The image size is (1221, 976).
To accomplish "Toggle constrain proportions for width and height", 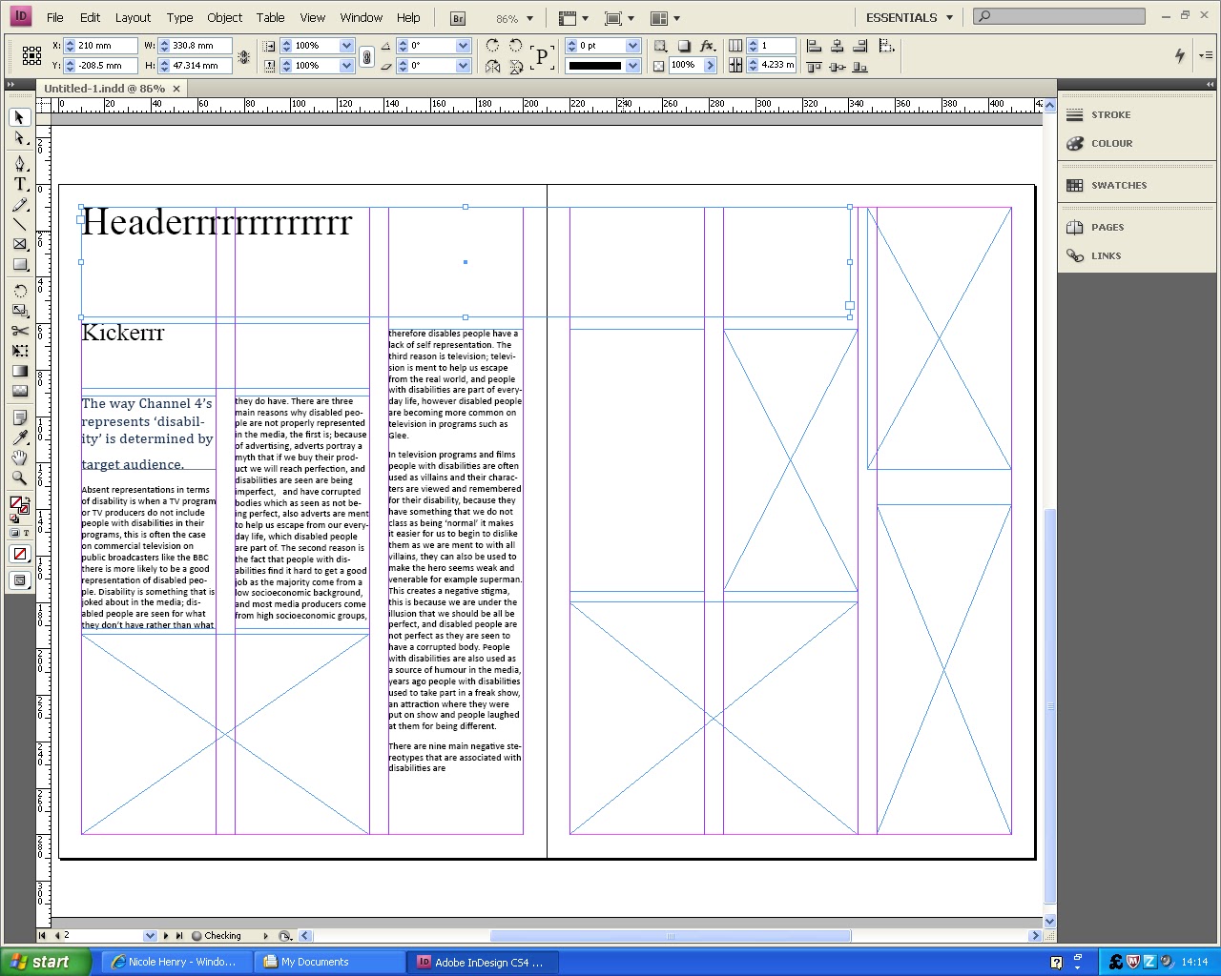I will (x=244, y=56).
